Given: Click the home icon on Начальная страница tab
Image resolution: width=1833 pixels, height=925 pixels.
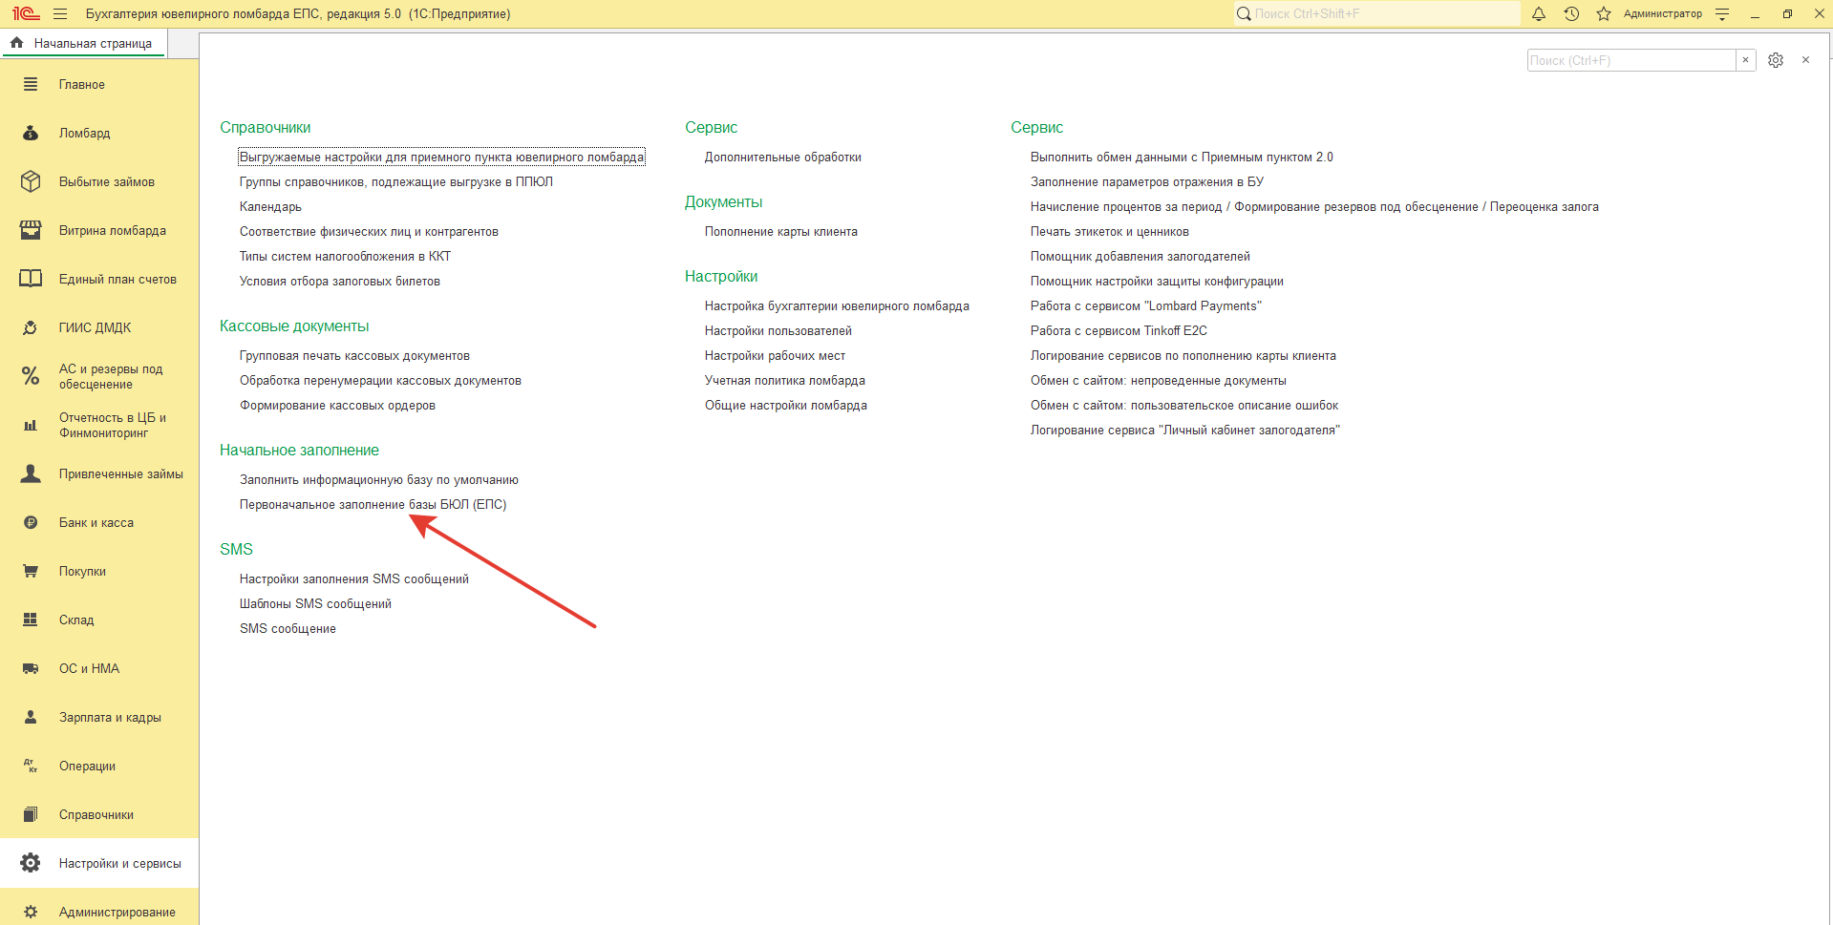Looking at the screenshot, I should [16, 43].
